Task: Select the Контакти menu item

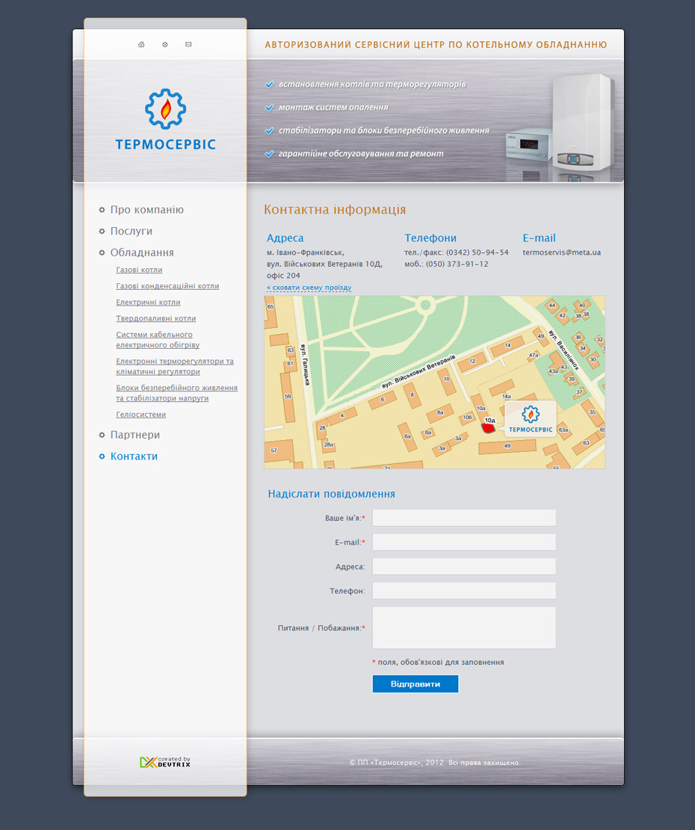Action: point(134,456)
